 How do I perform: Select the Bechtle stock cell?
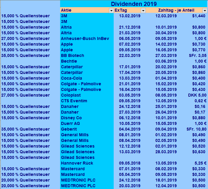87,61
